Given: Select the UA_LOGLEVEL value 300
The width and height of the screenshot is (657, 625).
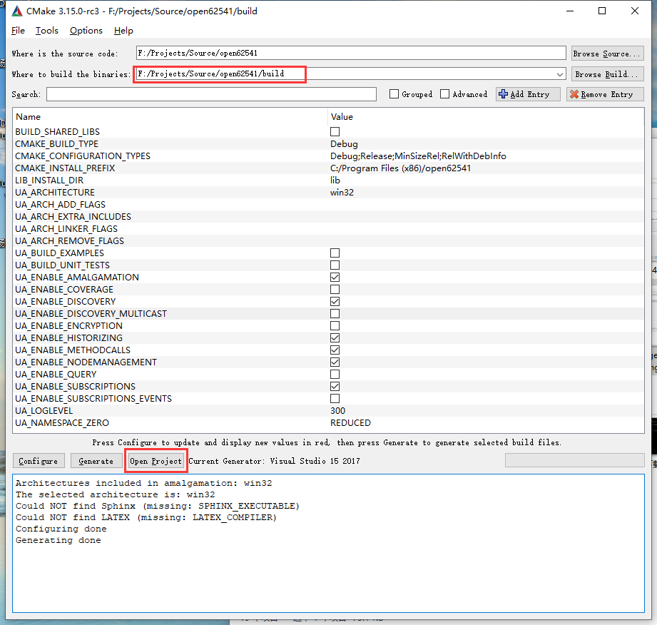Looking at the screenshot, I should 337,411.
